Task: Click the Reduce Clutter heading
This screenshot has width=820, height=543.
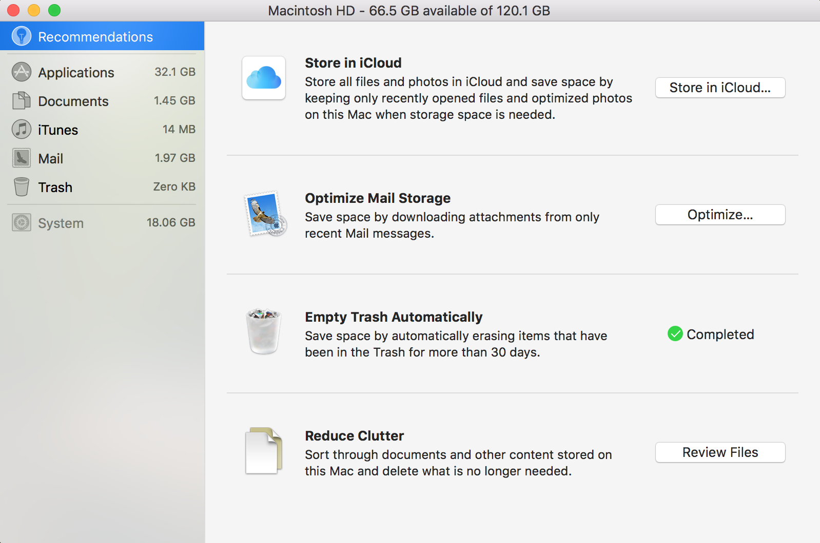Action: (354, 435)
